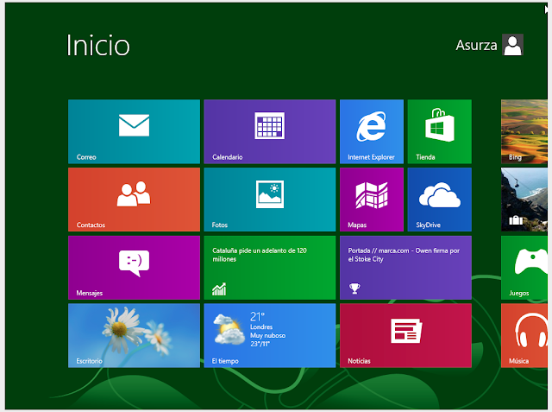The image size is (552, 412).
Task: Open El tiempo weather tile
Action: 270,335
